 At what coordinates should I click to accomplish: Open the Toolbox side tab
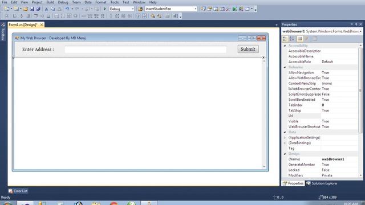(x=3, y=32)
